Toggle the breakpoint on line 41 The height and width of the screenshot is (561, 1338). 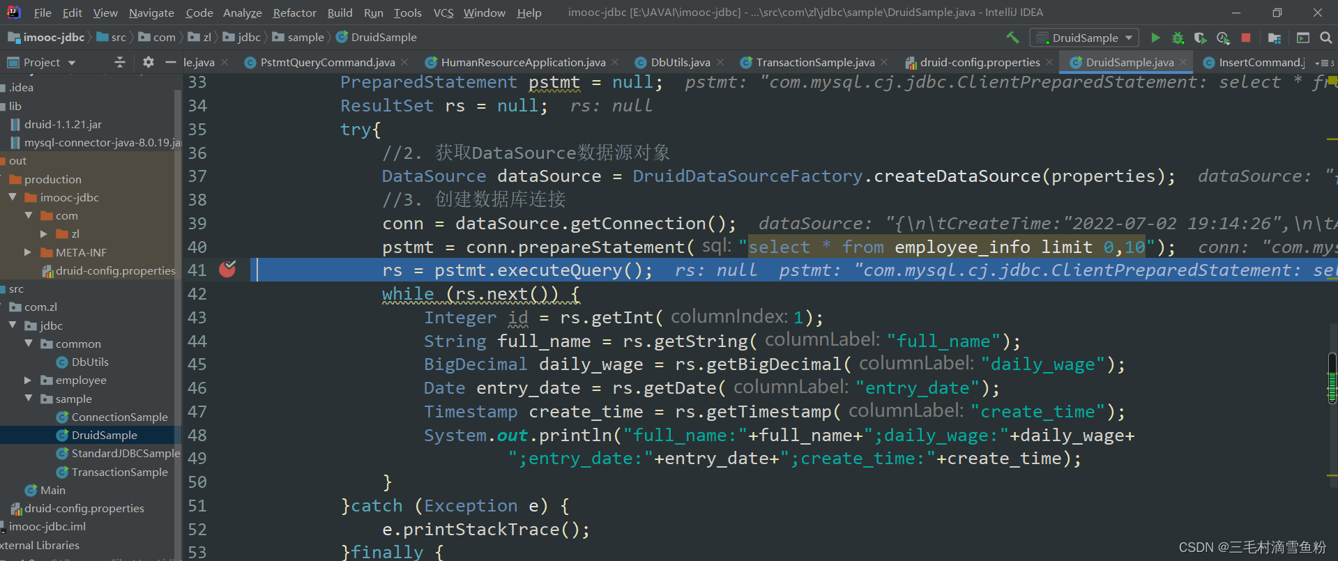(227, 270)
